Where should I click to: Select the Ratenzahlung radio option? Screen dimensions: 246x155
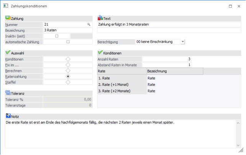coord(68,77)
